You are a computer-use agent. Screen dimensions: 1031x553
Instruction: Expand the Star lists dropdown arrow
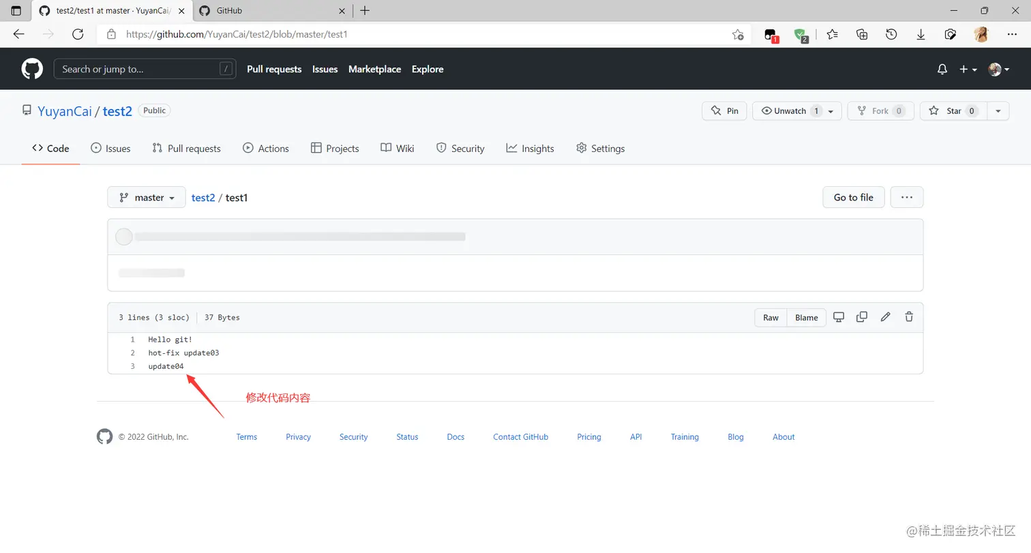998,111
